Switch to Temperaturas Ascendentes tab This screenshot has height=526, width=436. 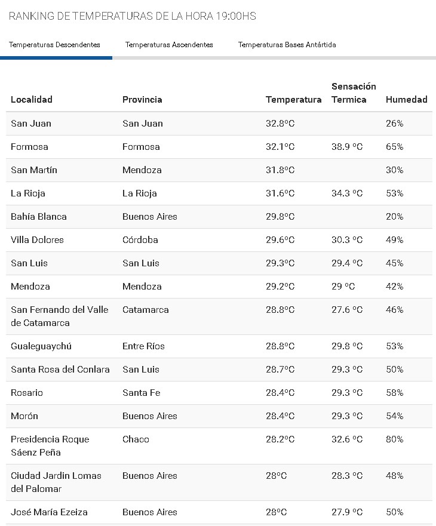point(169,45)
